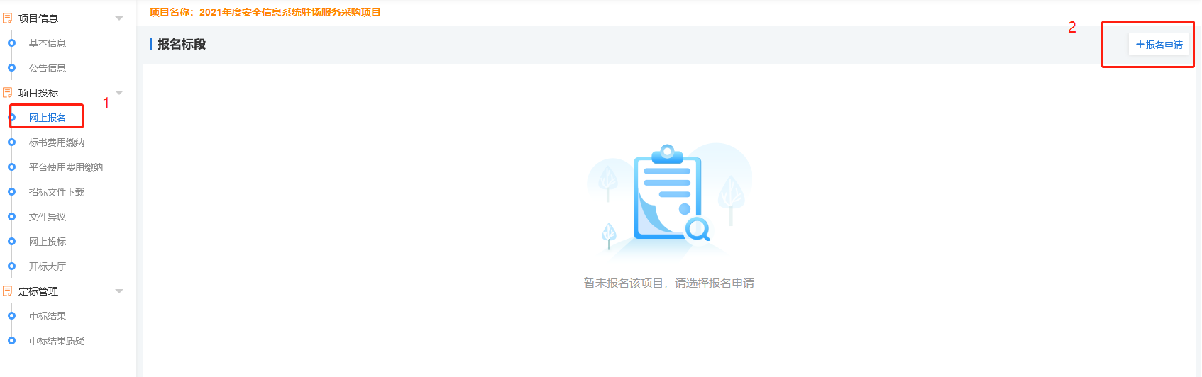Click the 报名标段 section heading
This screenshot has height=377, width=1202.
tap(181, 44)
